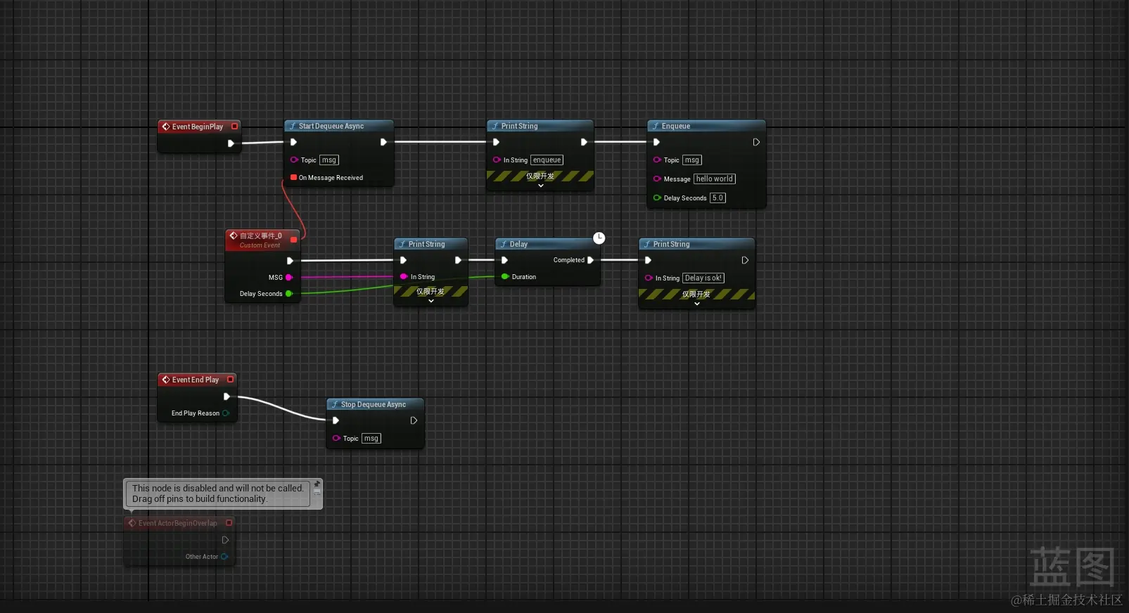Click Event End Play red delegate pin
1129x613 pixels.
click(x=230, y=380)
